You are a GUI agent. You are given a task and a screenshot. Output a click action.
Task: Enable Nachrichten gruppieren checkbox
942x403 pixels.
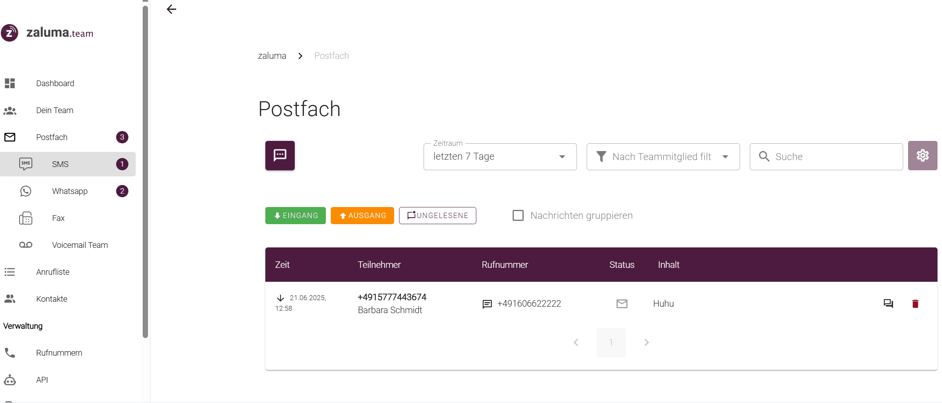click(x=518, y=216)
